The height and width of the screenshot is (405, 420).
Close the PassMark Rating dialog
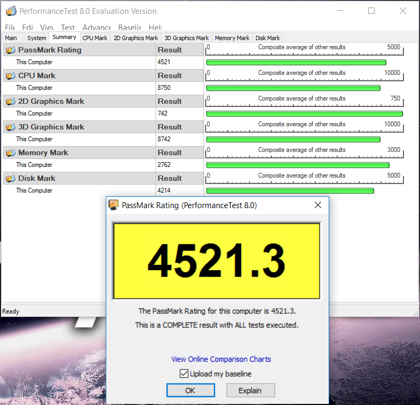pos(318,205)
